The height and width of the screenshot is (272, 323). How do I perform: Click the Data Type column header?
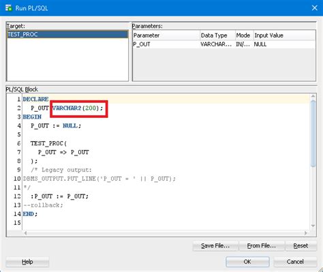[x=217, y=35]
